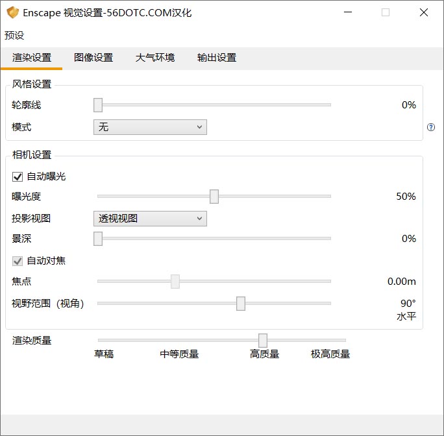Click the 焦点 slider handle

(175, 282)
